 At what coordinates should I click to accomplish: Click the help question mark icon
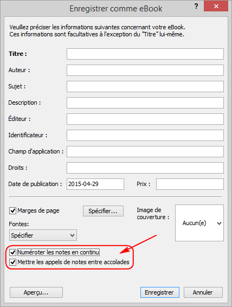[196, 7]
